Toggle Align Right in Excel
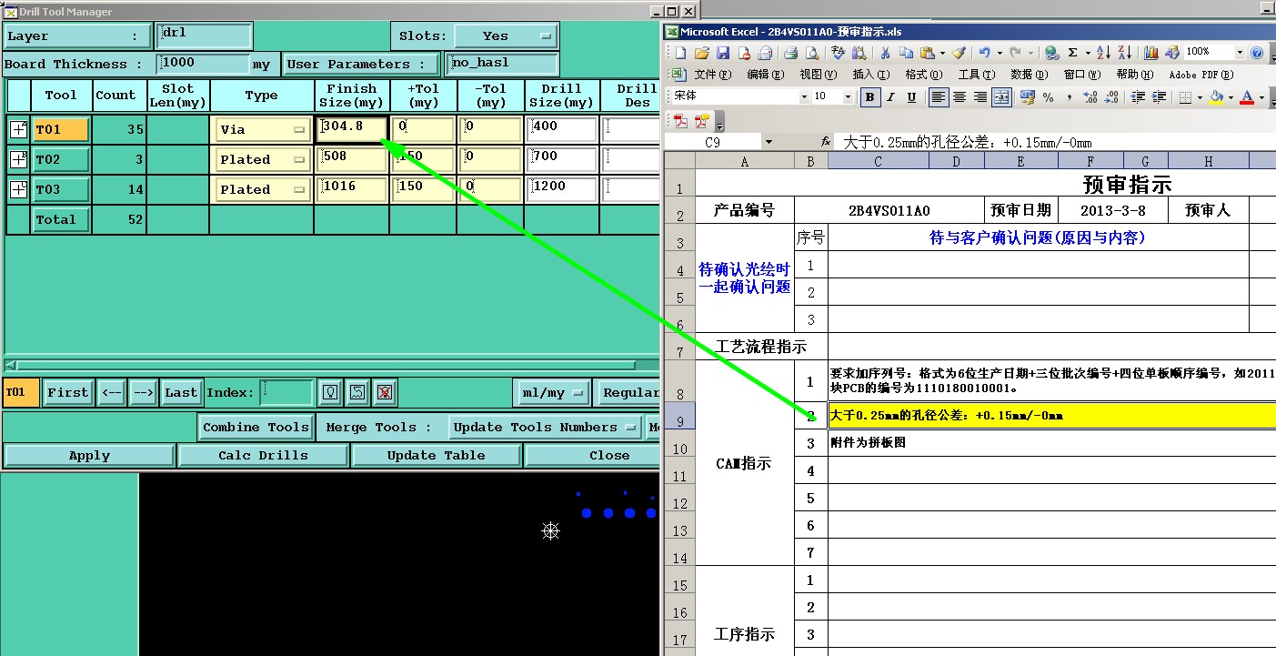Screen dimensions: 1276x656 pyautogui.click(x=980, y=96)
